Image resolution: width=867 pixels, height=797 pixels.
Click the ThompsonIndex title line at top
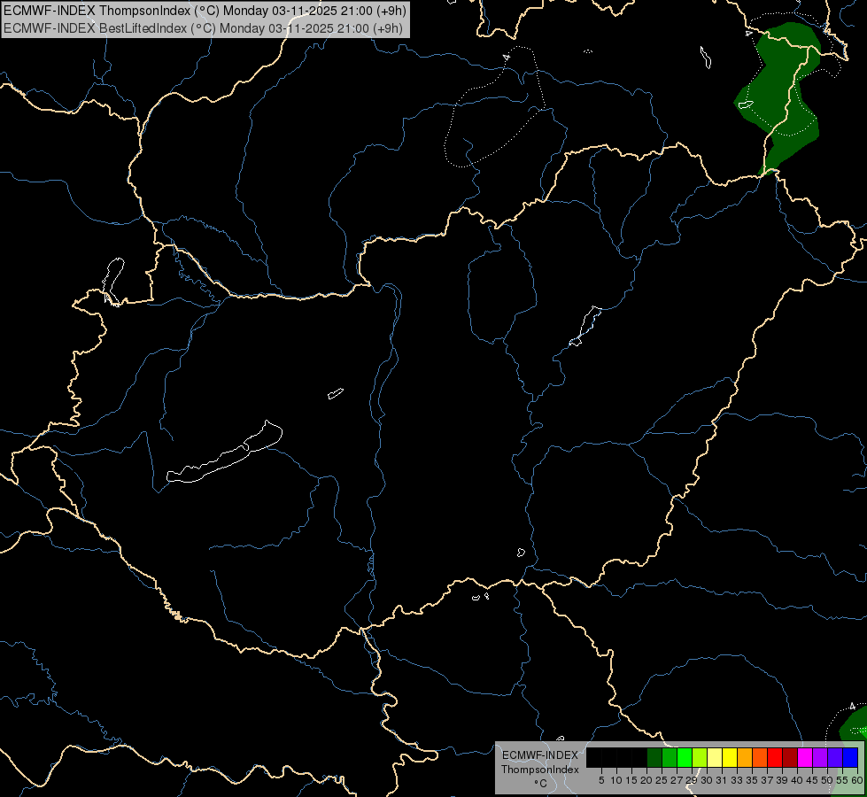click(x=205, y=10)
